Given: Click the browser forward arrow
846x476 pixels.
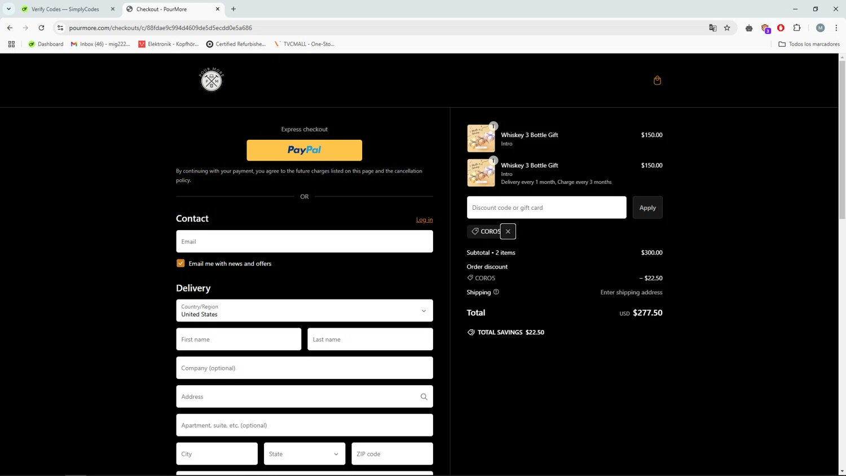Looking at the screenshot, I should (25, 28).
